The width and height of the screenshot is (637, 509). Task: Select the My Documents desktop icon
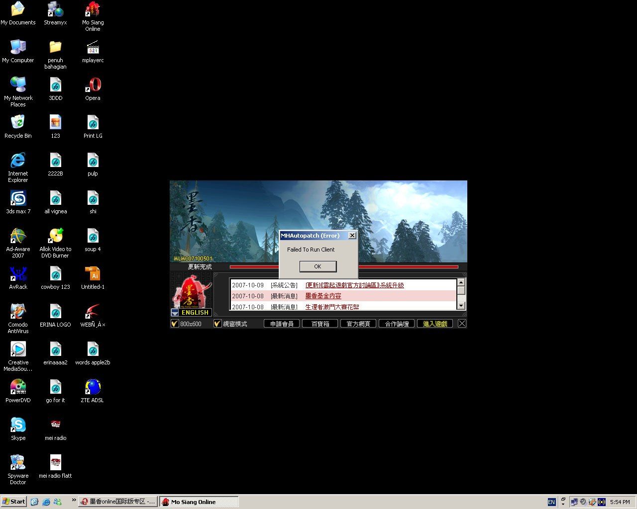(x=18, y=14)
